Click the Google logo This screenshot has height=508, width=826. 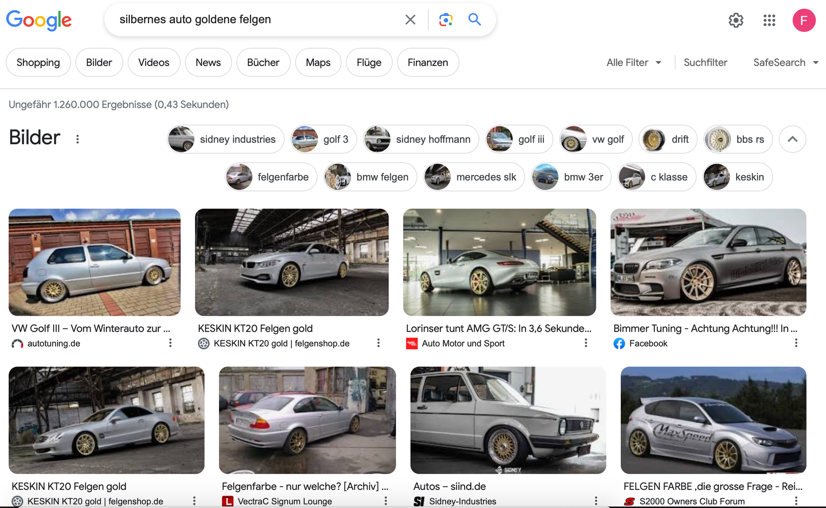click(39, 20)
